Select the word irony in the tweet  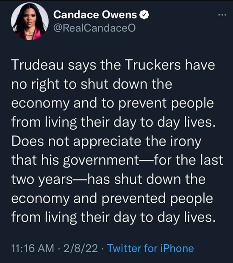click(186, 142)
